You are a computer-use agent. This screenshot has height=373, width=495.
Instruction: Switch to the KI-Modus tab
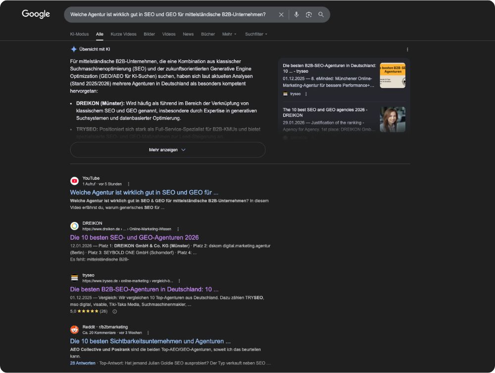pyautogui.click(x=79, y=34)
